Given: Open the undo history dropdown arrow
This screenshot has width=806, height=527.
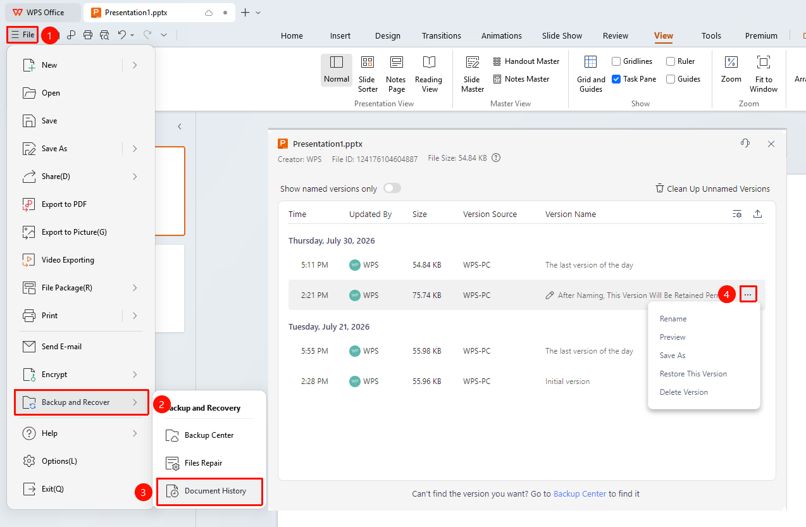Looking at the screenshot, I should [x=132, y=35].
